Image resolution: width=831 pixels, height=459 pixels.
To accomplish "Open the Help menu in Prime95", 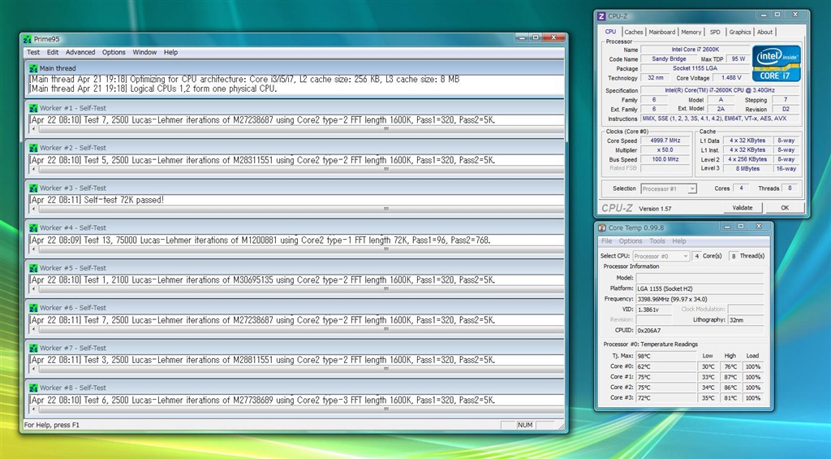I will point(170,53).
